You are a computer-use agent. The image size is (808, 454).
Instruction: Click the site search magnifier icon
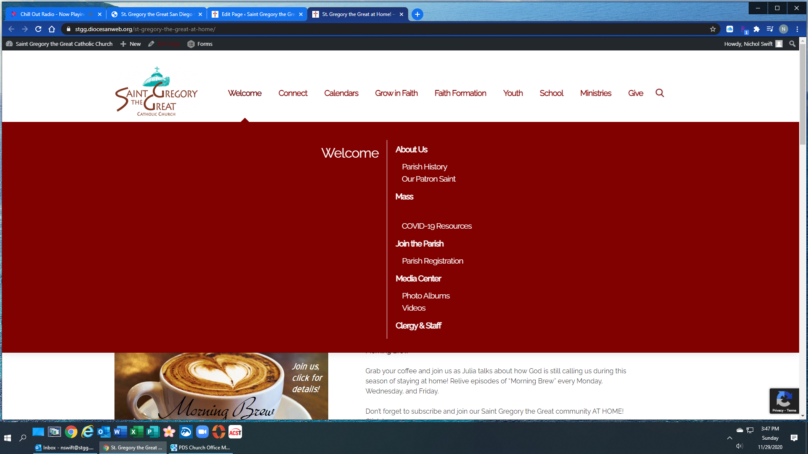(x=659, y=93)
